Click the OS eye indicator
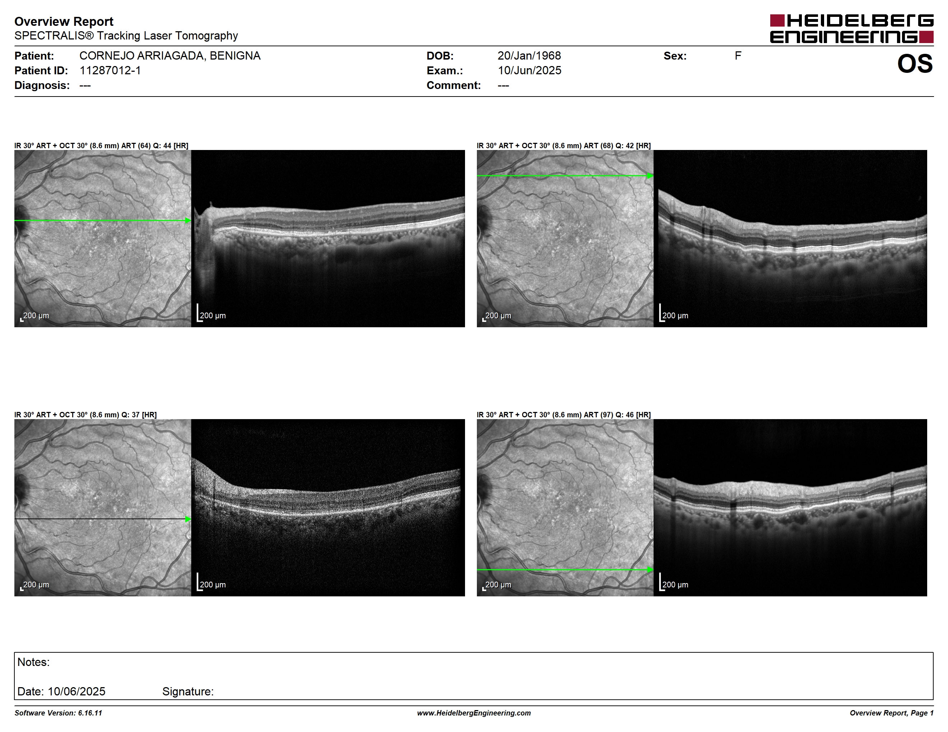 pos(915,64)
